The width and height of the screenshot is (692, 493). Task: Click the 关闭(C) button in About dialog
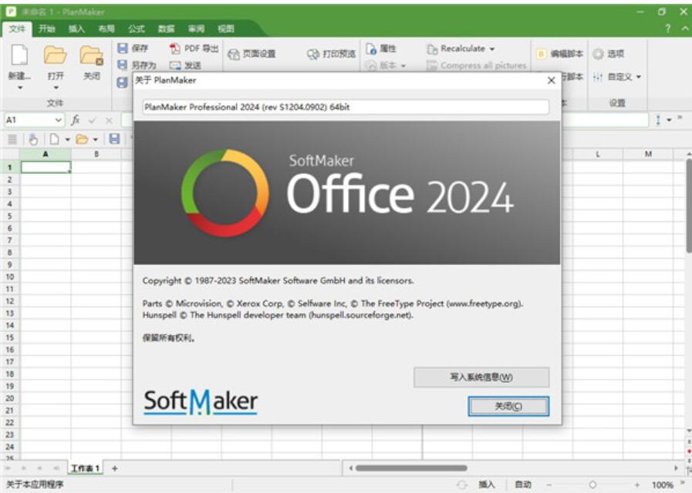coord(508,406)
